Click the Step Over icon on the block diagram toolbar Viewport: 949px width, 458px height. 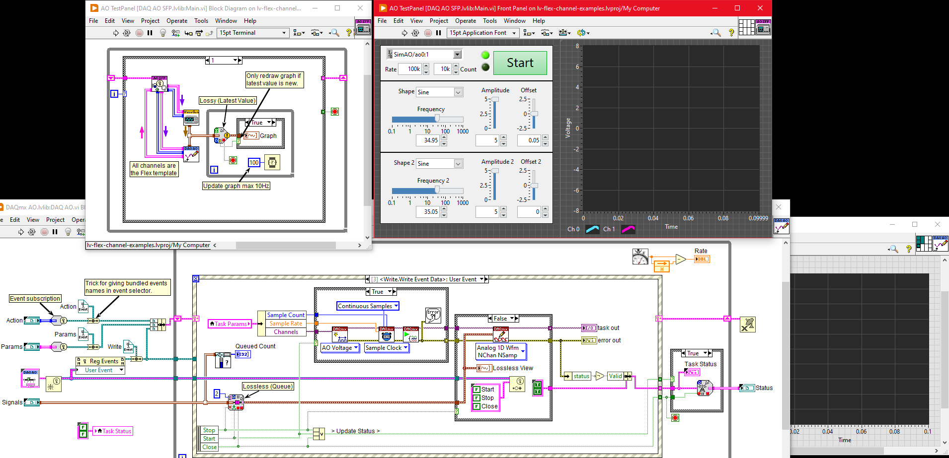click(199, 33)
